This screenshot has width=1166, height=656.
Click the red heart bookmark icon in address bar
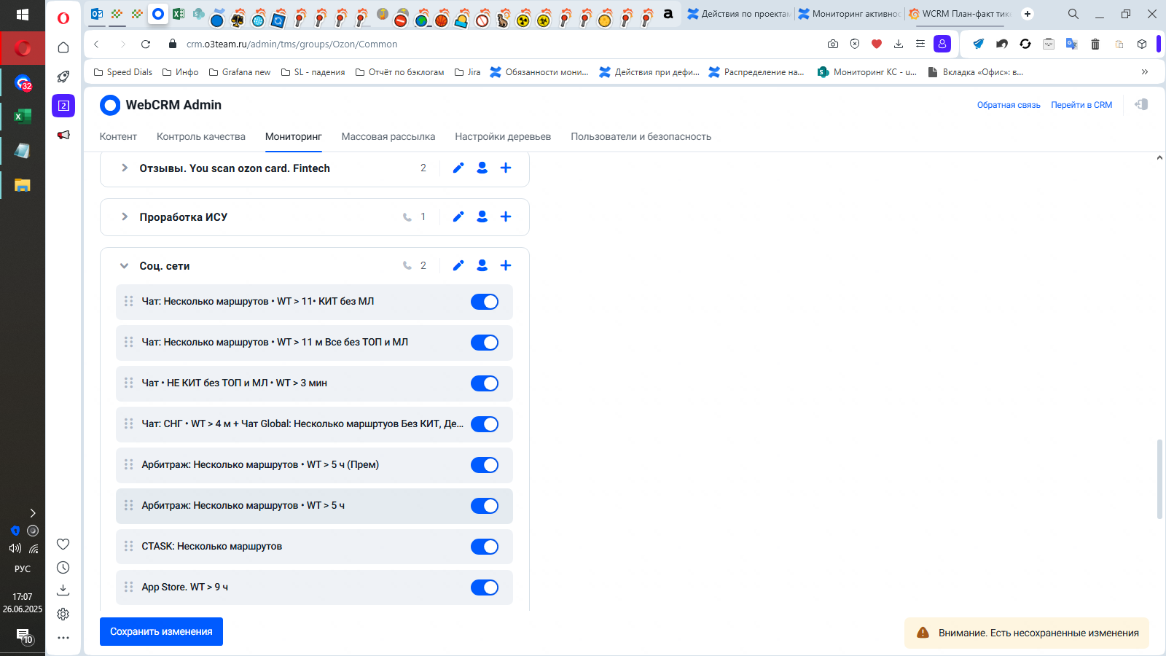877,44
